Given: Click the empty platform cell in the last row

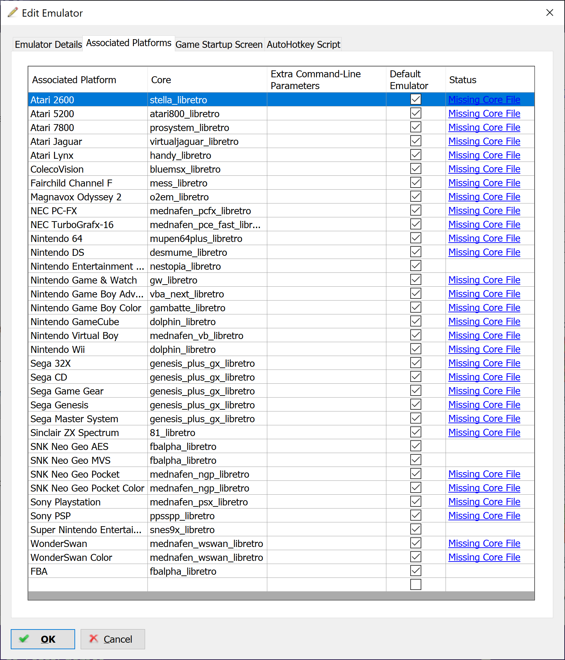Looking at the screenshot, I should 88,585.
